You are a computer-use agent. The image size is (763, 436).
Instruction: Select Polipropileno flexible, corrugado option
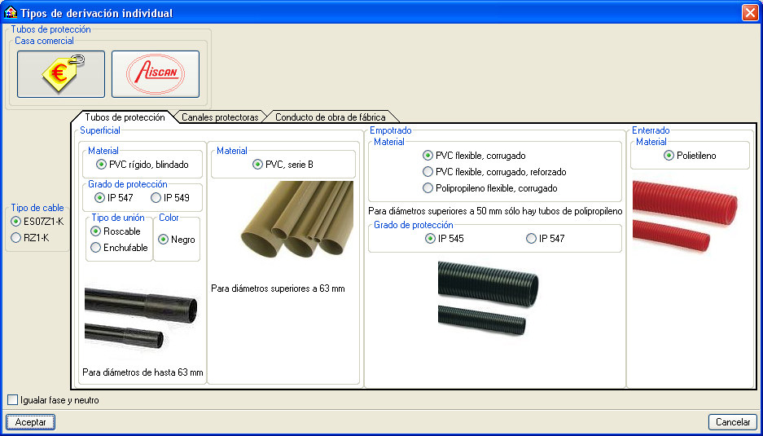(x=490, y=188)
